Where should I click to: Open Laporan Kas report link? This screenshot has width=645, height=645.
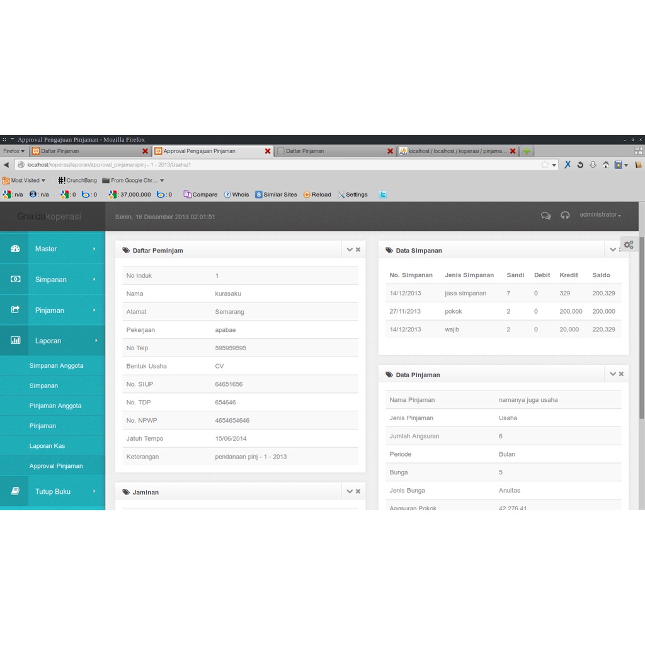click(47, 446)
